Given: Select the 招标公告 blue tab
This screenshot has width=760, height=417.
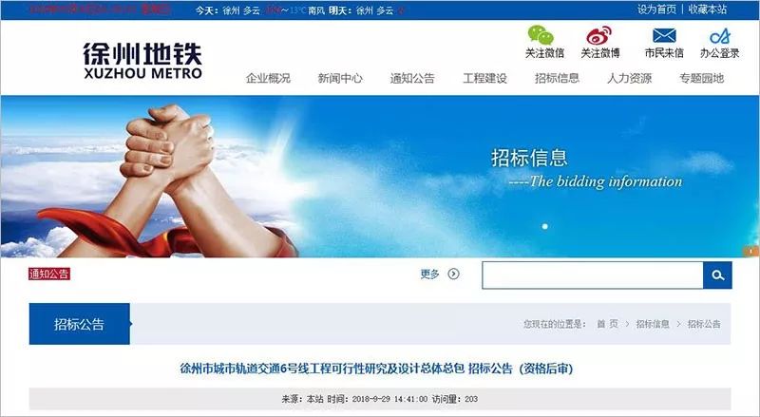Looking at the screenshot, I should [x=80, y=324].
